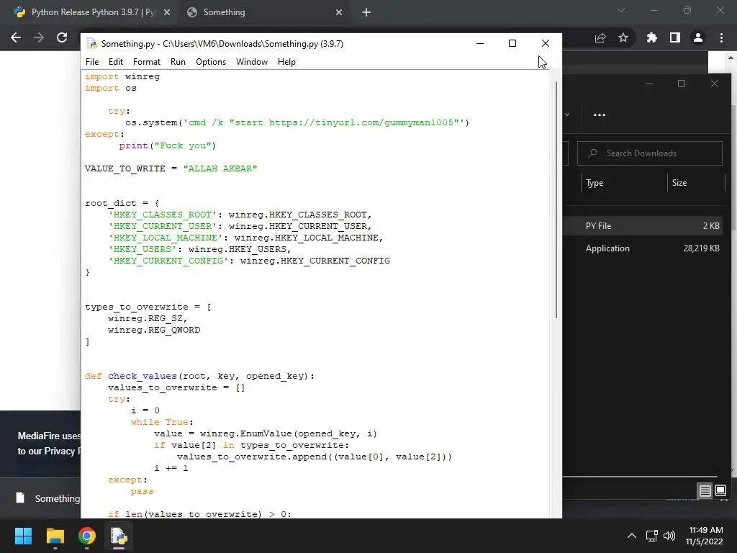Sort Explorer files by Type column
This screenshot has width=737, height=553.
coord(594,183)
